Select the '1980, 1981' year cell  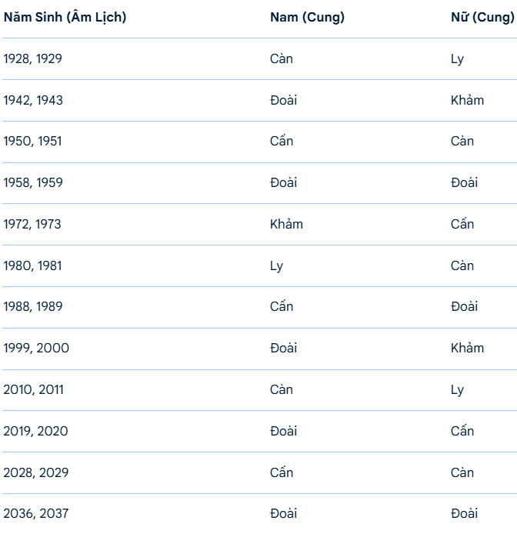(32, 266)
